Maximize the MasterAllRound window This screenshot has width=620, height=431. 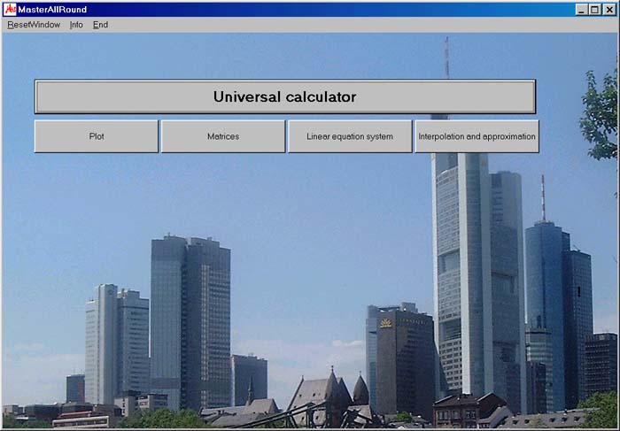[x=594, y=10]
